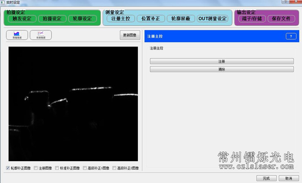This screenshot has height=183, width=302.
Task: Go to 位置补正 position correction
Action: click(151, 19)
